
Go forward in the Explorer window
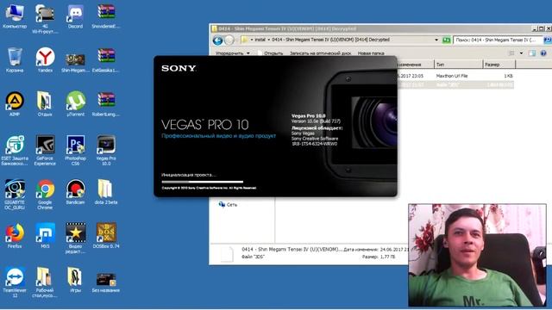coord(229,40)
